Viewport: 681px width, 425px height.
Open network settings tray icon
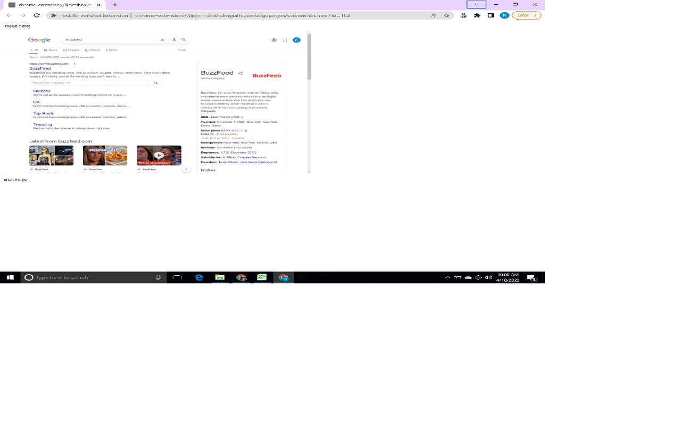(478, 277)
